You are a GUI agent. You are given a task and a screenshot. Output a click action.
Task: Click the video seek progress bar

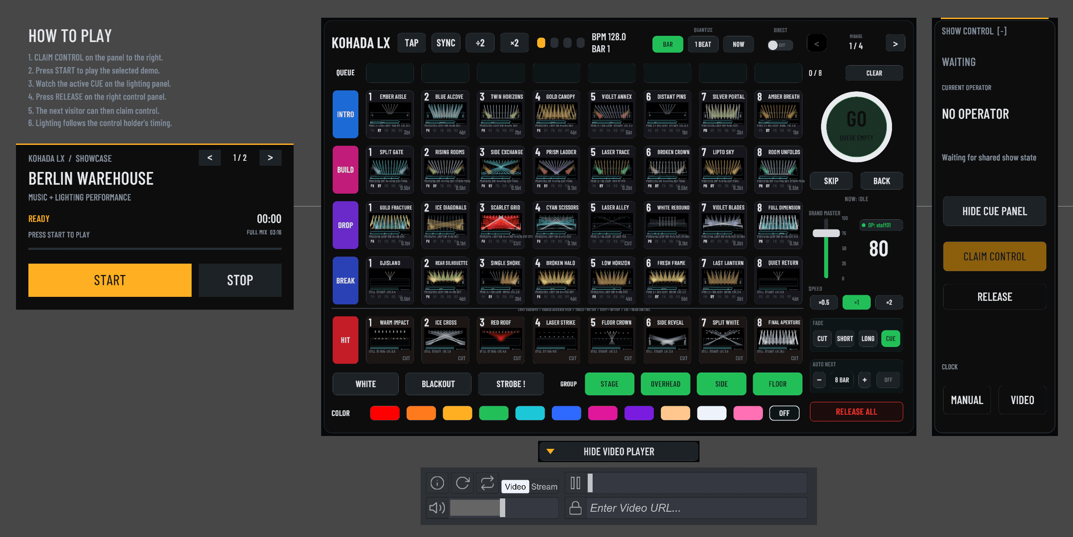697,483
